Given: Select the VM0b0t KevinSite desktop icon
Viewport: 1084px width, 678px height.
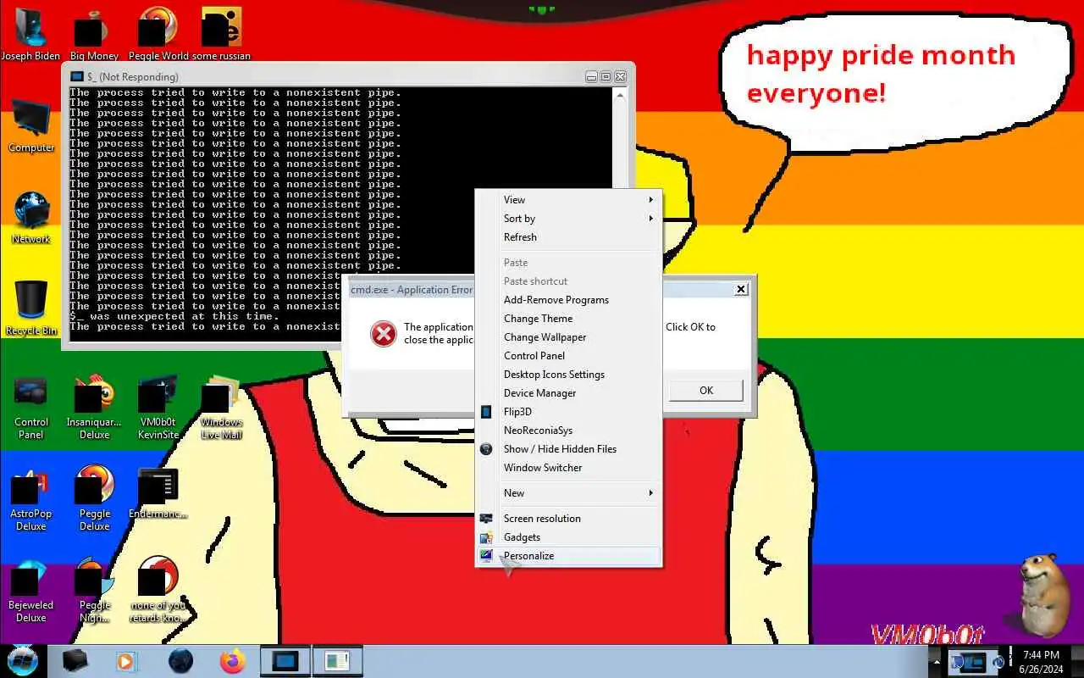Looking at the screenshot, I should pyautogui.click(x=158, y=407).
